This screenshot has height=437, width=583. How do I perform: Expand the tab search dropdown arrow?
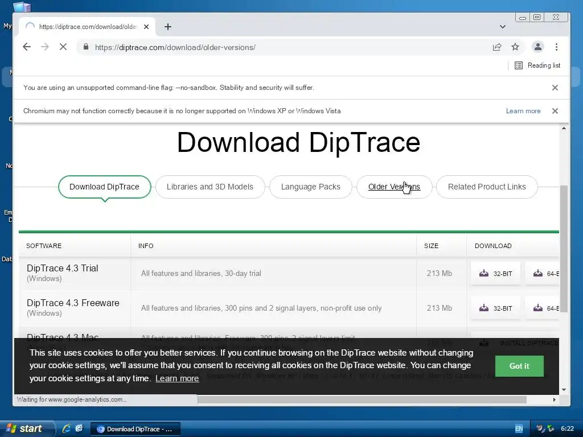503,27
